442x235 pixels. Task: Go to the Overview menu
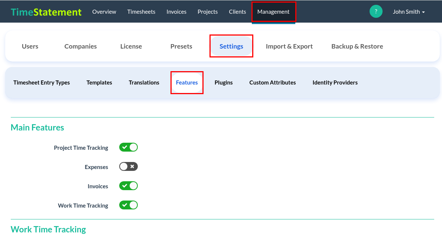point(104,12)
